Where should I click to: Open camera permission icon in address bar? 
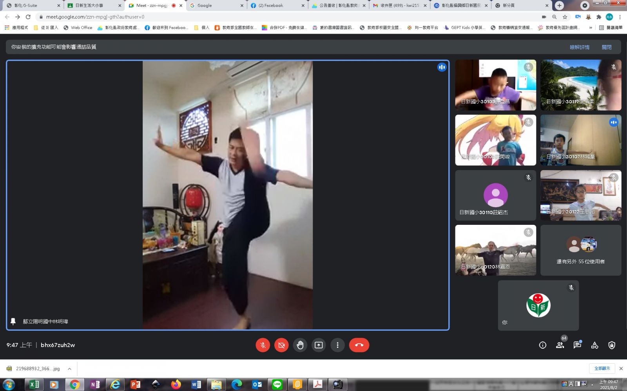point(544,17)
